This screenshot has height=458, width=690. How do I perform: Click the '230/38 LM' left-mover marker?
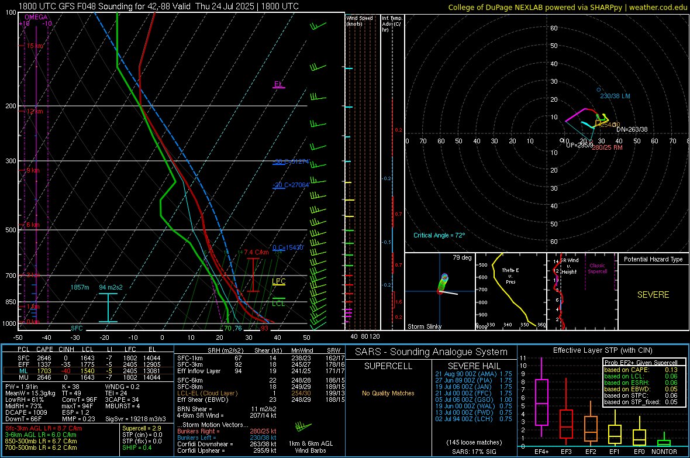coord(615,96)
